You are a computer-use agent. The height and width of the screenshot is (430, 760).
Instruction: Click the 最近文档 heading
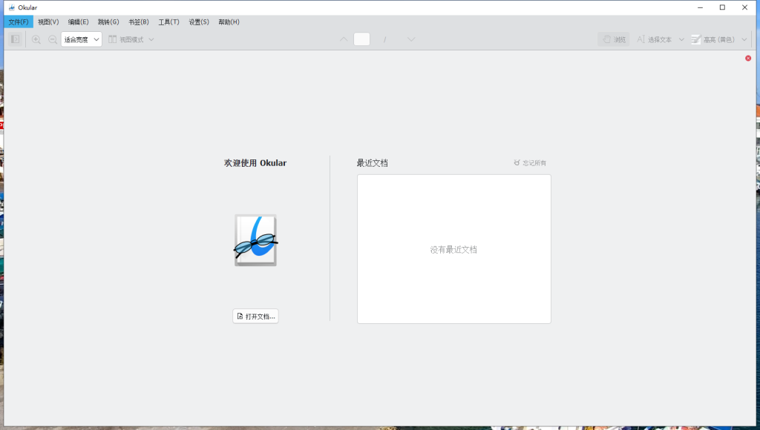(x=373, y=162)
